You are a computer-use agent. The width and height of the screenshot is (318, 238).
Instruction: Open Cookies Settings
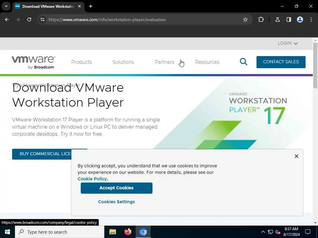point(116,202)
